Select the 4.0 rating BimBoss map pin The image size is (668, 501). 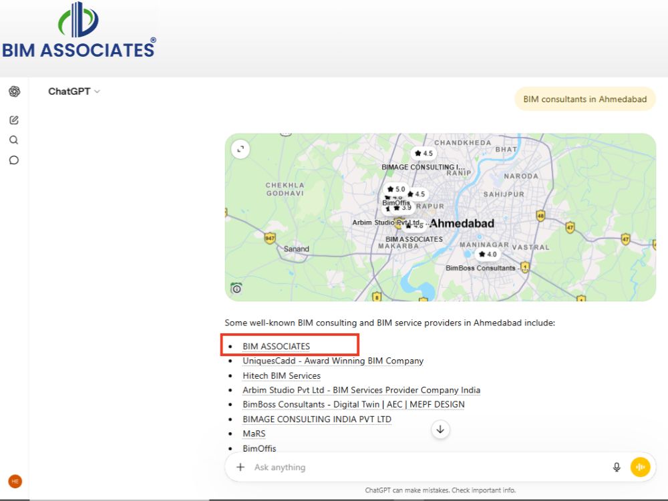(488, 255)
